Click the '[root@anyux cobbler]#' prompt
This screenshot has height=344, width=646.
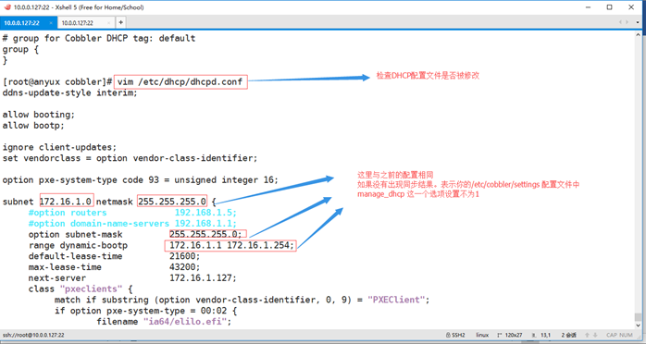[57, 82]
